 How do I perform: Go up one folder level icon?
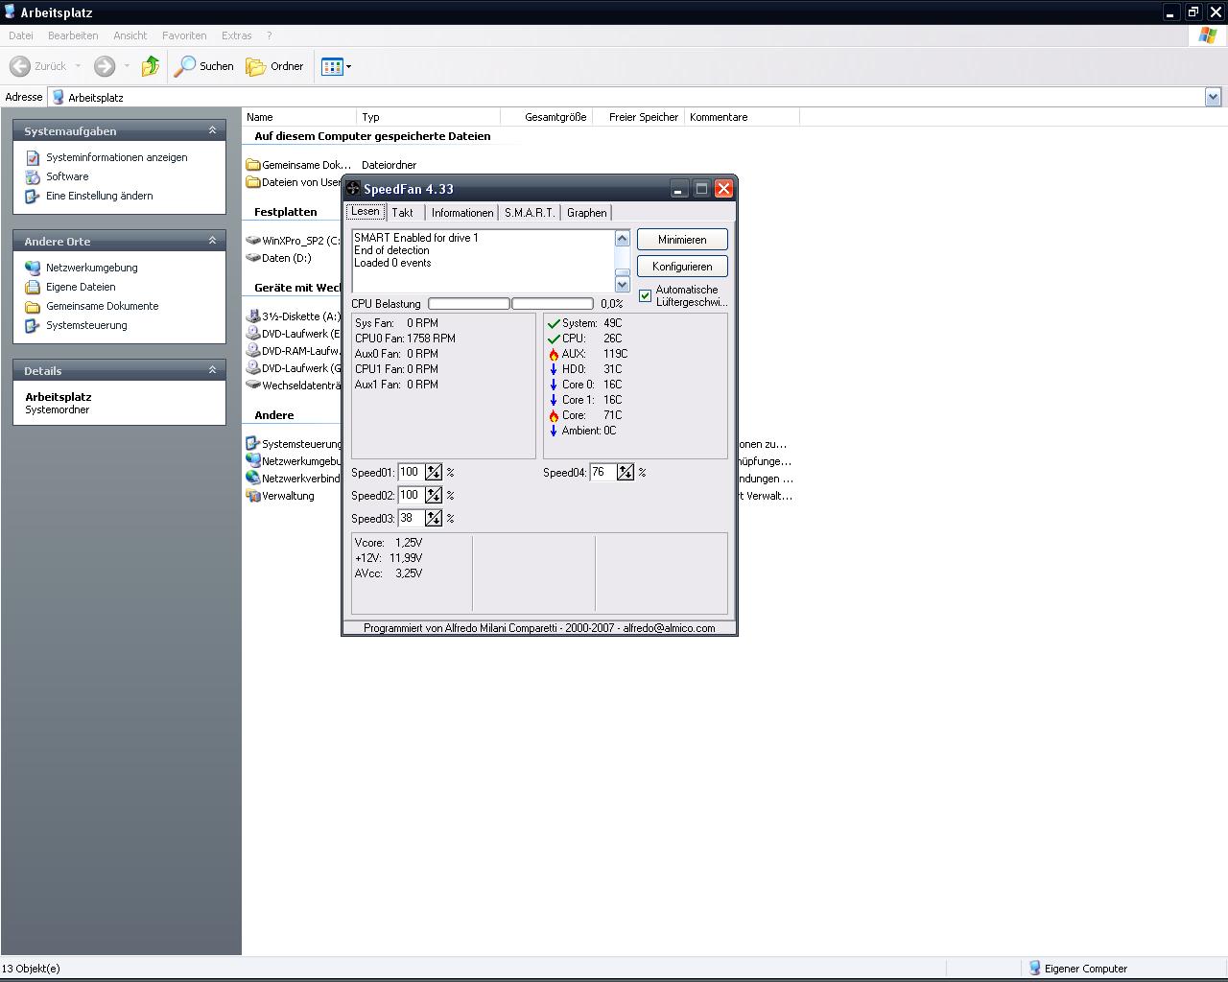coord(151,66)
